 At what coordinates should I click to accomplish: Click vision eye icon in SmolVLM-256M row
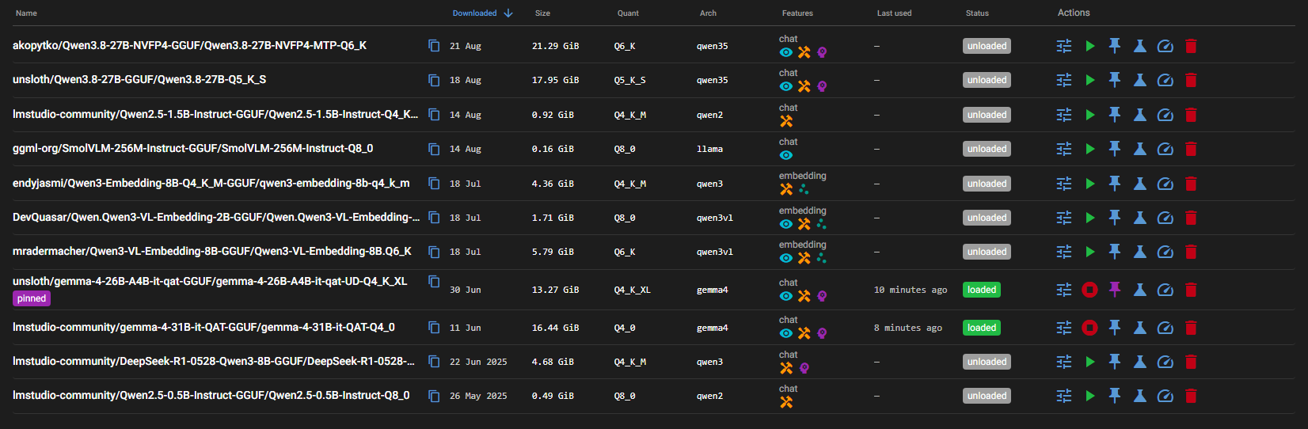(785, 155)
